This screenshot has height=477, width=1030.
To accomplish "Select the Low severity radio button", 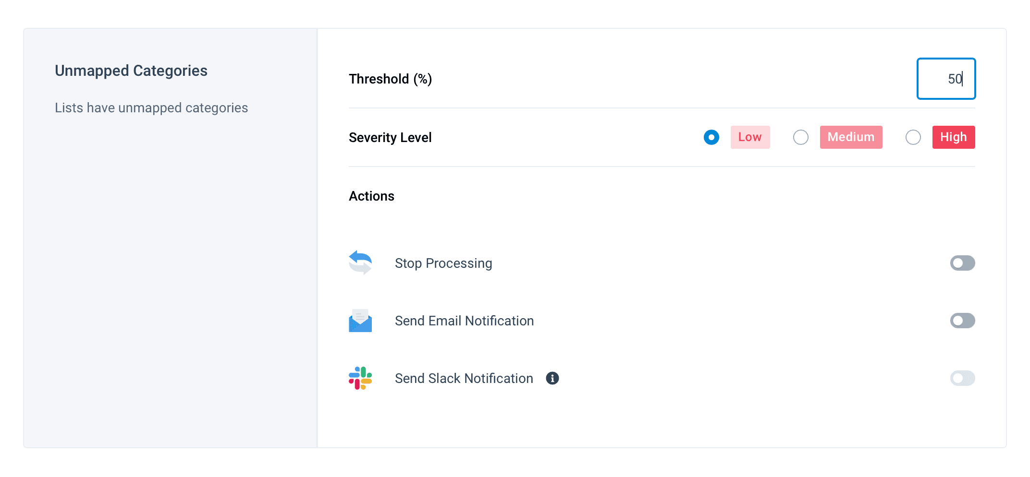I will coord(711,137).
